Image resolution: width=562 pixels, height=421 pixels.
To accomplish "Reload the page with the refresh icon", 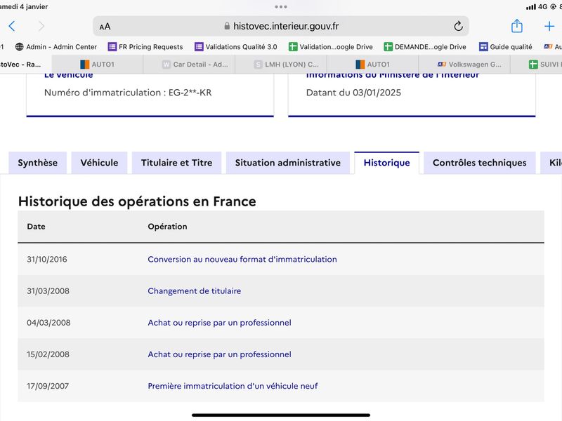I will pyautogui.click(x=458, y=26).
